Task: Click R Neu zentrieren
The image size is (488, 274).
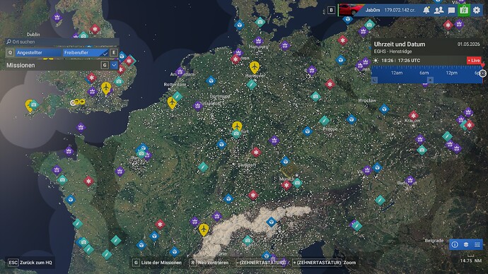Action: pos(209,263)
